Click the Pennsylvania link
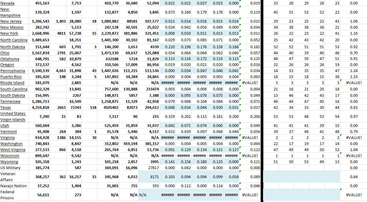The height and width of the screenshot is (202, 367). tap(12, 71)
